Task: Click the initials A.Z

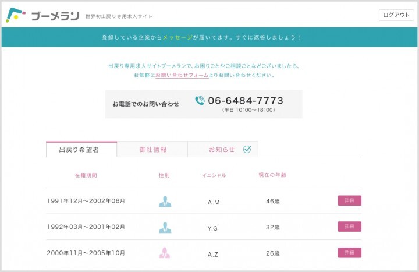Action: tap(213, 254)
